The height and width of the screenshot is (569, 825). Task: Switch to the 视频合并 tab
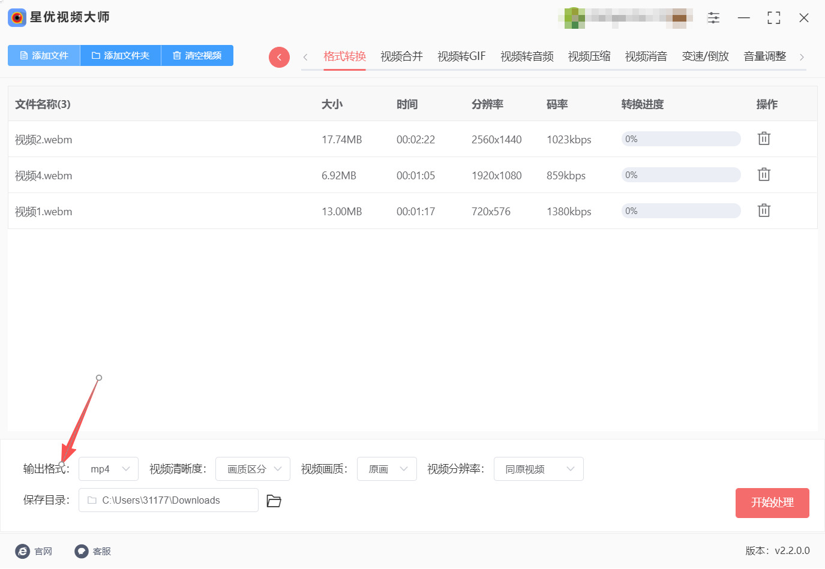click(x=401, y=56)
